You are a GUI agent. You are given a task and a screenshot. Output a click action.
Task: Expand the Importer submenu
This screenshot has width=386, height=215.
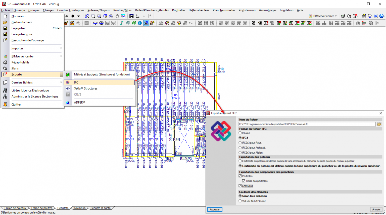tap(32, 48)
